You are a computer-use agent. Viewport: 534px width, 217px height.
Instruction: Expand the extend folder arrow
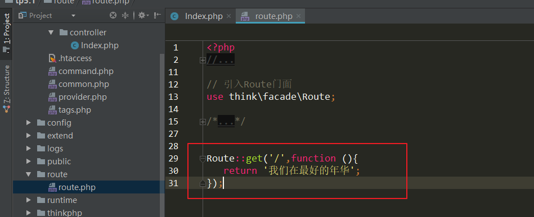click(29, 136)
